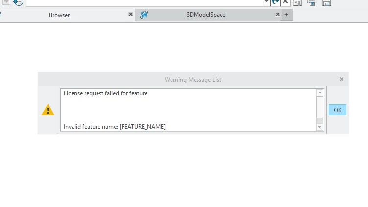Open the browsing history clock icon

click(18, 2)
